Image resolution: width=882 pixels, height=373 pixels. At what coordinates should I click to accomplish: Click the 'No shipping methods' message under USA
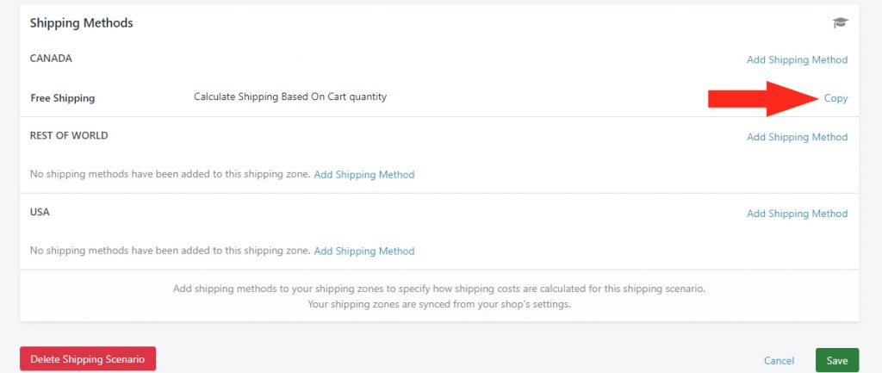170,252
